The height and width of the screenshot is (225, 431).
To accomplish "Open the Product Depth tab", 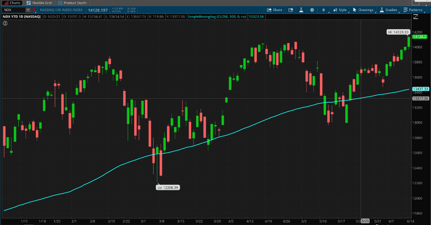I will pos(72,3).
